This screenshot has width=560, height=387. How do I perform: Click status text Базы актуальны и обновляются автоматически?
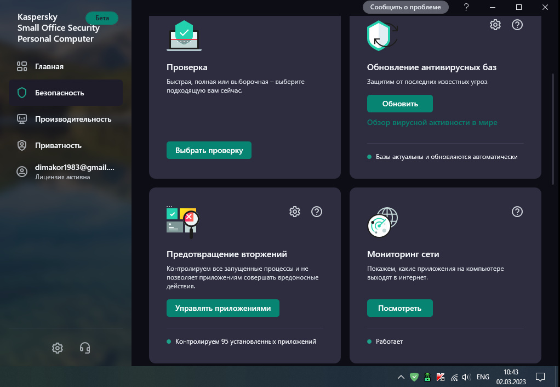(x=447, y=157)
